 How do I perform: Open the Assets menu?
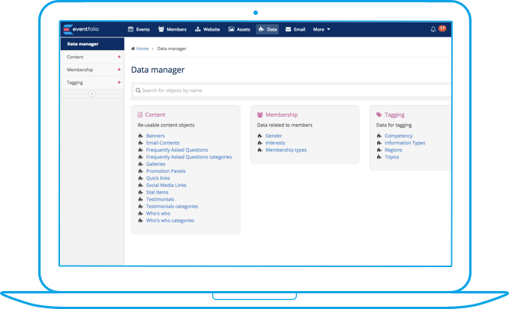[x=239, y=29]
